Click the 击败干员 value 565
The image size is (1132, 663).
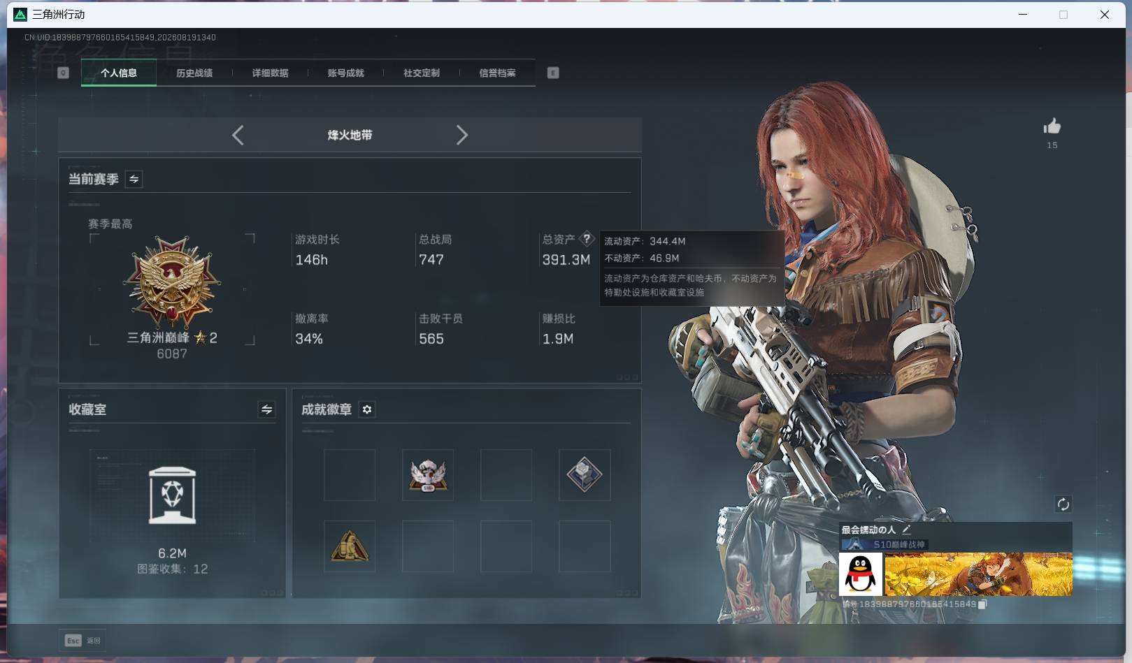(x=431, y=339)
